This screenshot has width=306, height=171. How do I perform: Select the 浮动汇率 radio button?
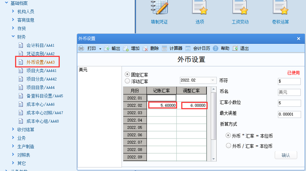(127, 81)
